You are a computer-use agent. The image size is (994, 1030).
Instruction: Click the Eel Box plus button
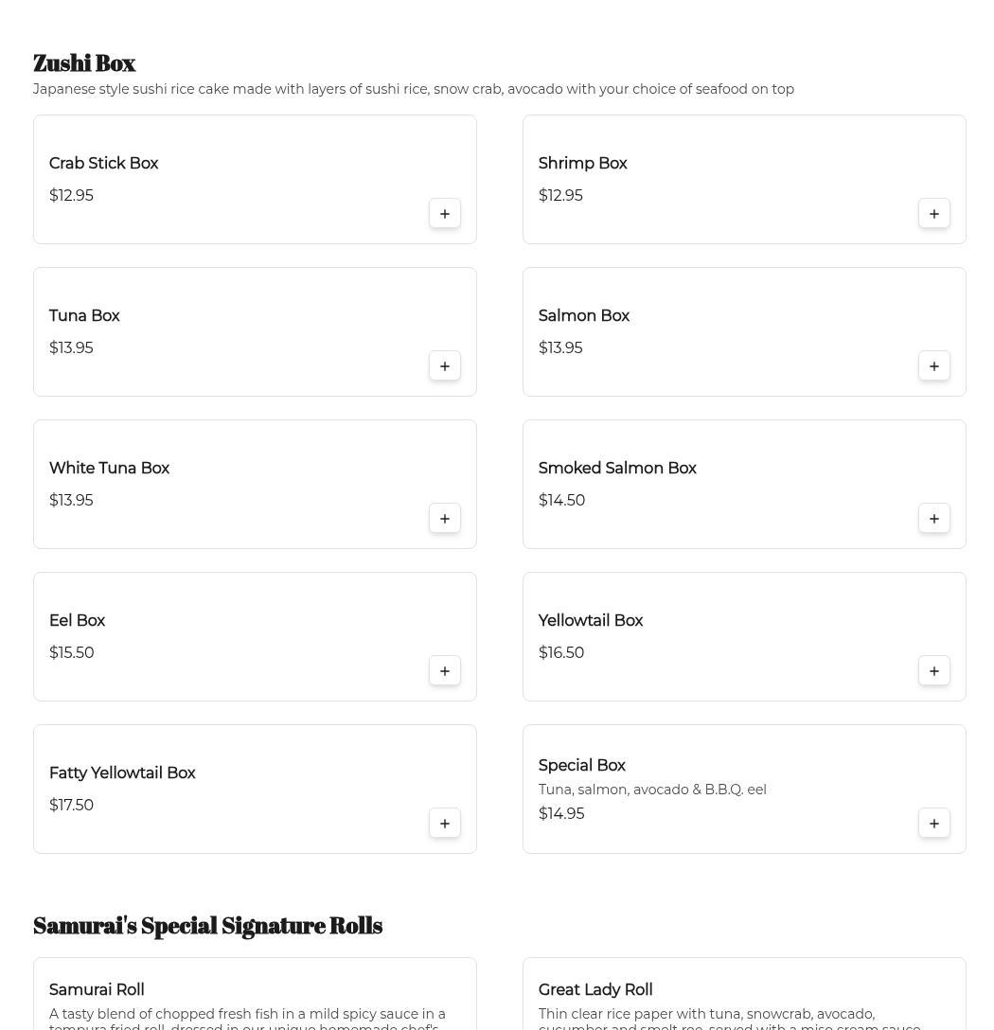(444, 671)
